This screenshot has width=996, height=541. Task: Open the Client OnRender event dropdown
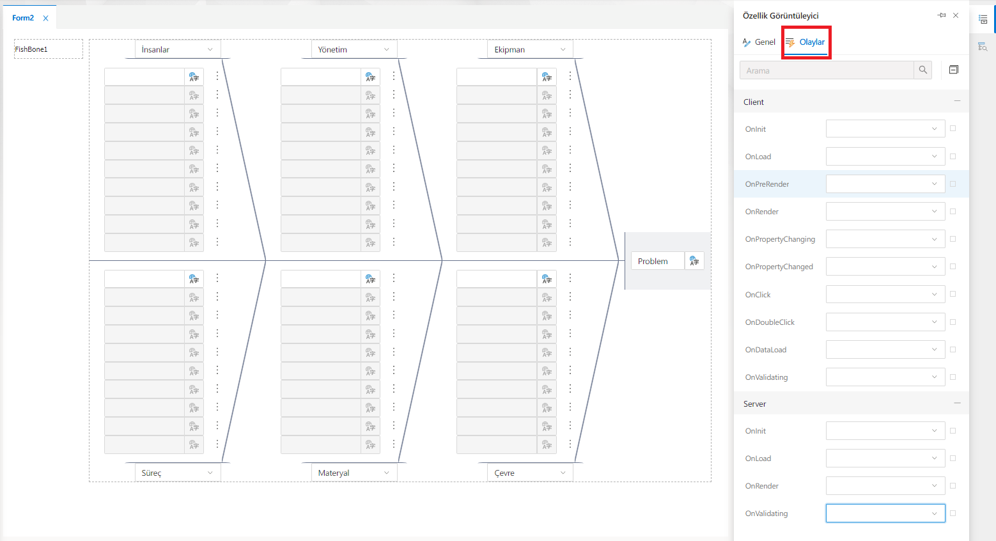pyautogui.click(x=885, y=211)
